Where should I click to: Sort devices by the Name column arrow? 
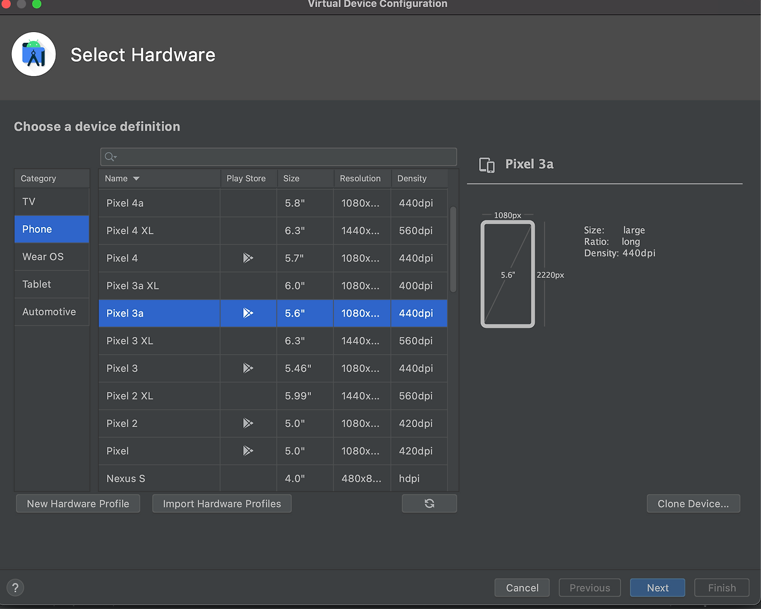tap(136, 178)
